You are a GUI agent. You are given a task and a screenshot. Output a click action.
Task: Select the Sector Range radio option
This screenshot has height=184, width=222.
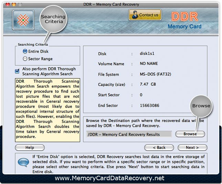pyautogui.click(x=25, y=58)
